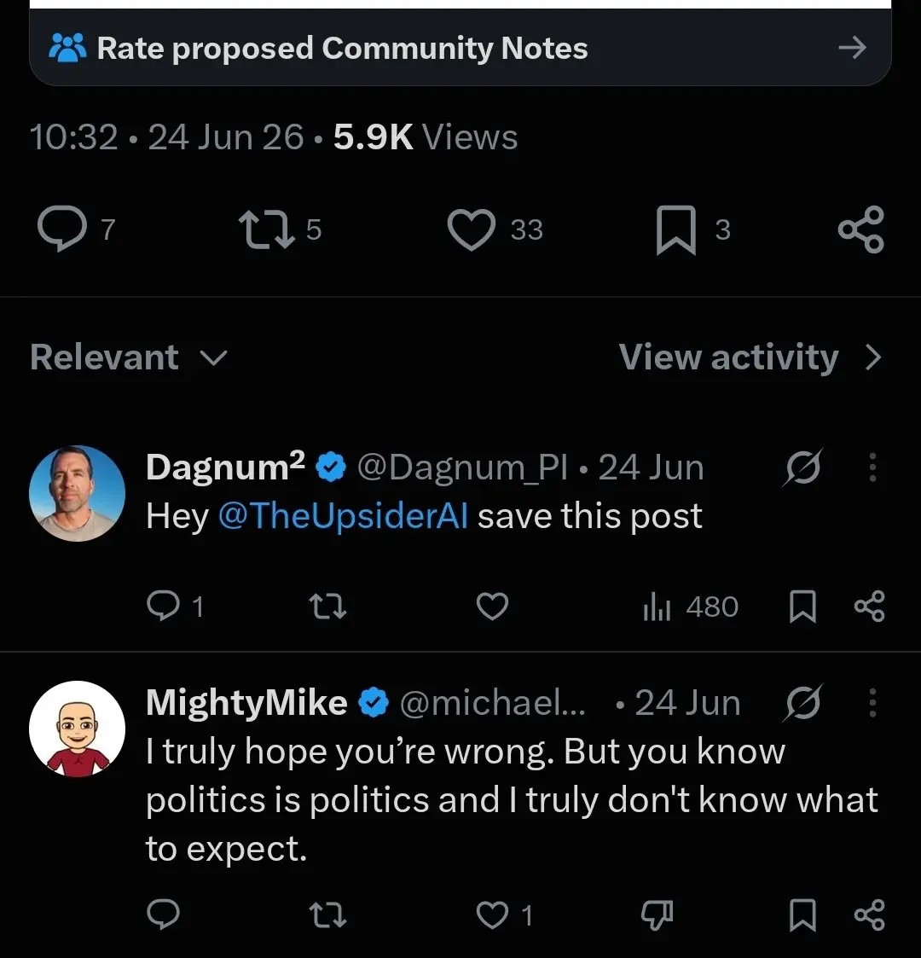Open Dagnum² profile picture
This screenshot has height=958, width=921.
[x=77, y=493]
